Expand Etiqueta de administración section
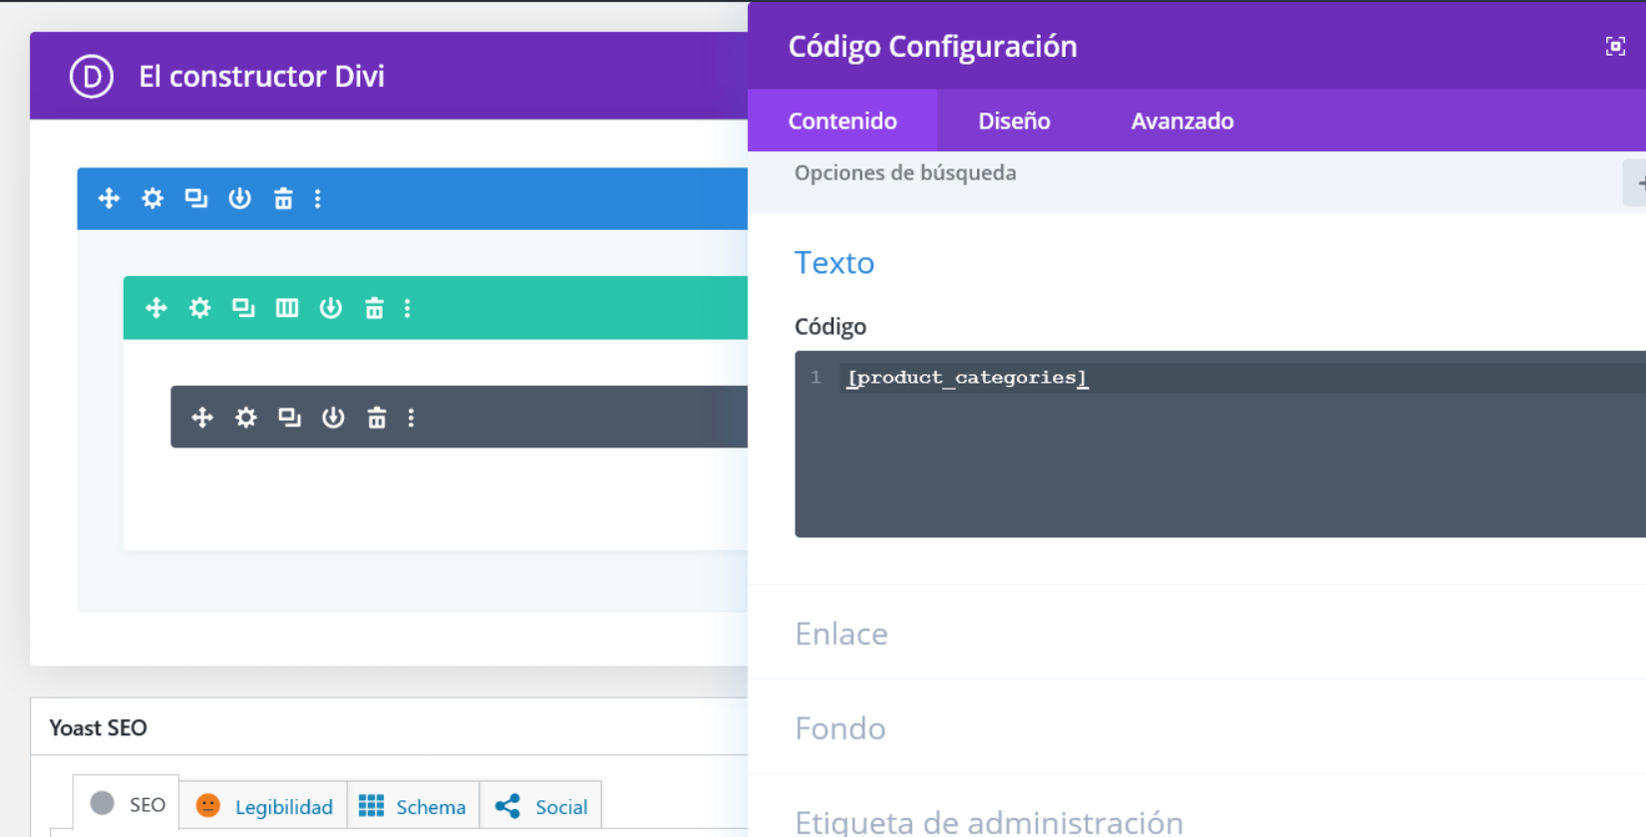 tap(989, 821)
